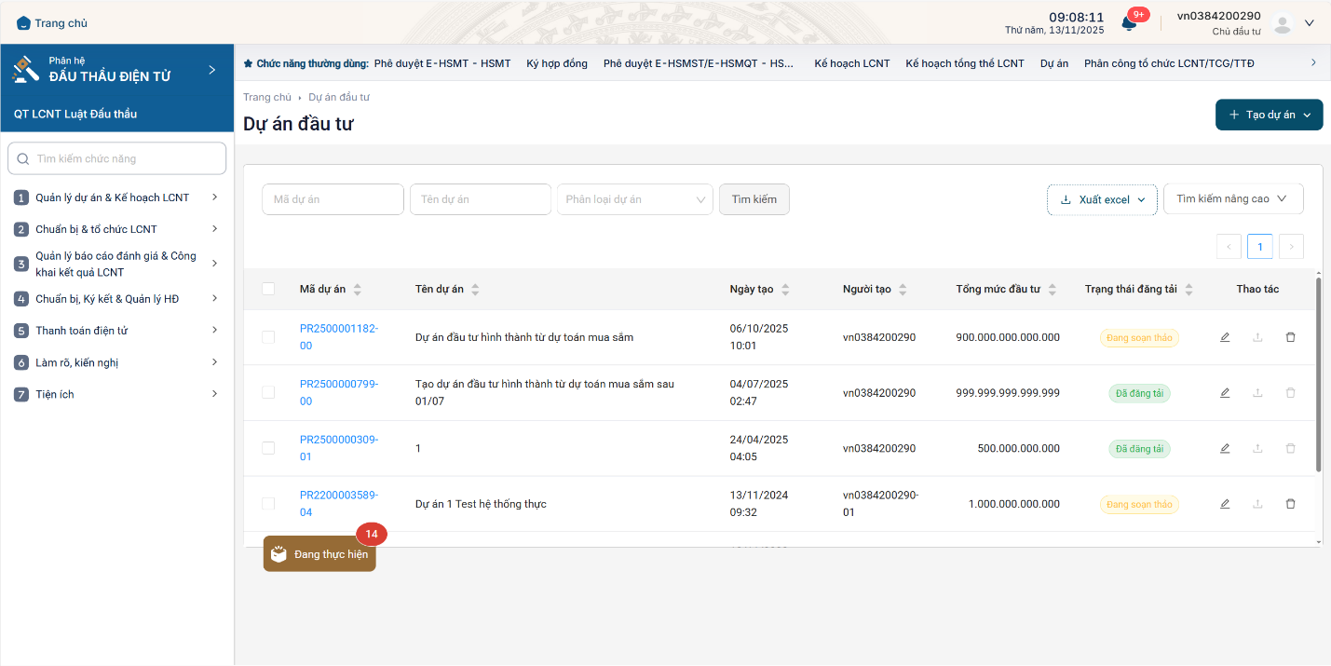This screenshot has width=1331, height=666.
Task: Open the Phân loại dự án dropdown
Action: 634,199
